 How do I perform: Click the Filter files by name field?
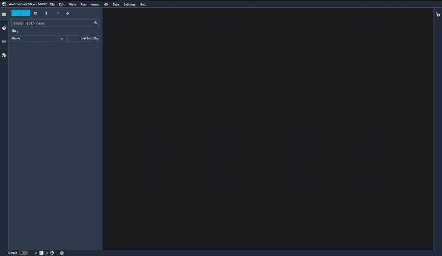(x=55, y=23)
